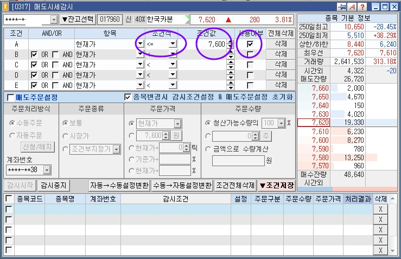Click the pin window icon in title bar
This screenshot has width=401, height=259.
(342, 7)
